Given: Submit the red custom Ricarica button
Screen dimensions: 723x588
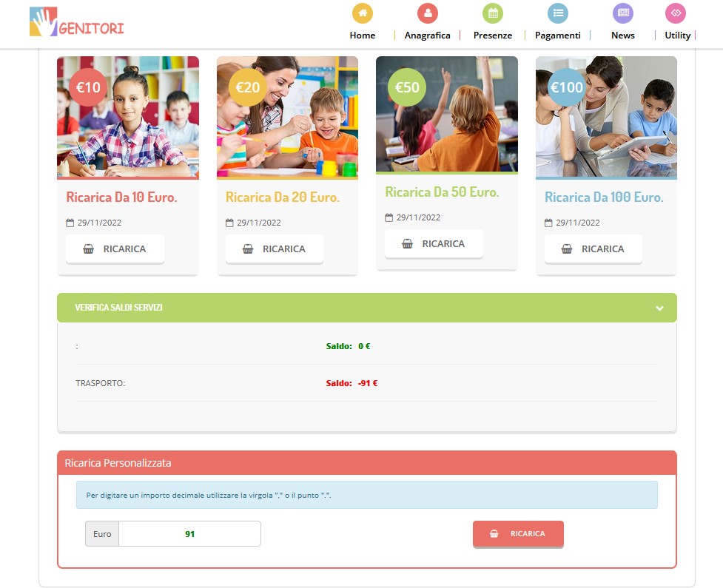Looking at the screenshot, I should tap(518, 533).
